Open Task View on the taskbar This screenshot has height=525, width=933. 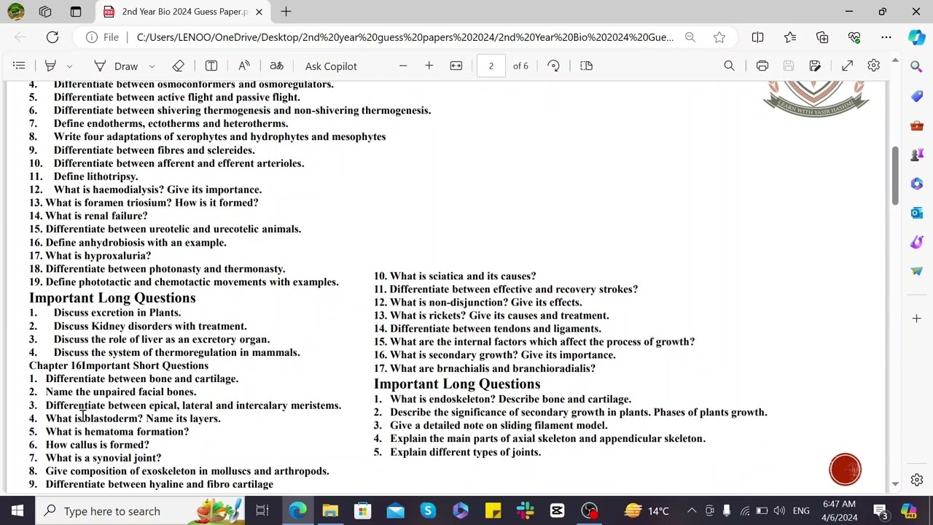262,510
